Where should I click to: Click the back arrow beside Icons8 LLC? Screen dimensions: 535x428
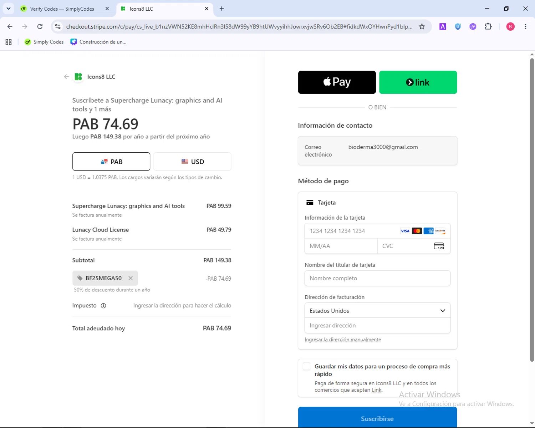pyautogui.click(x=66, y=77)
